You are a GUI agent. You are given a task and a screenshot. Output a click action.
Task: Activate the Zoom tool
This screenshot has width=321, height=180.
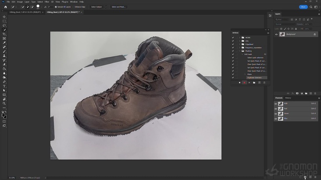pyautogui.click(x=4, y=104)
